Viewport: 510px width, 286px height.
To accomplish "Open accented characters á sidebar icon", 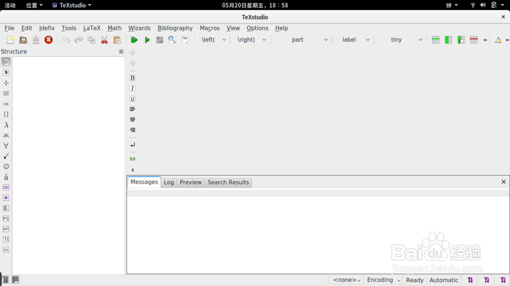I will pos(6,177).
